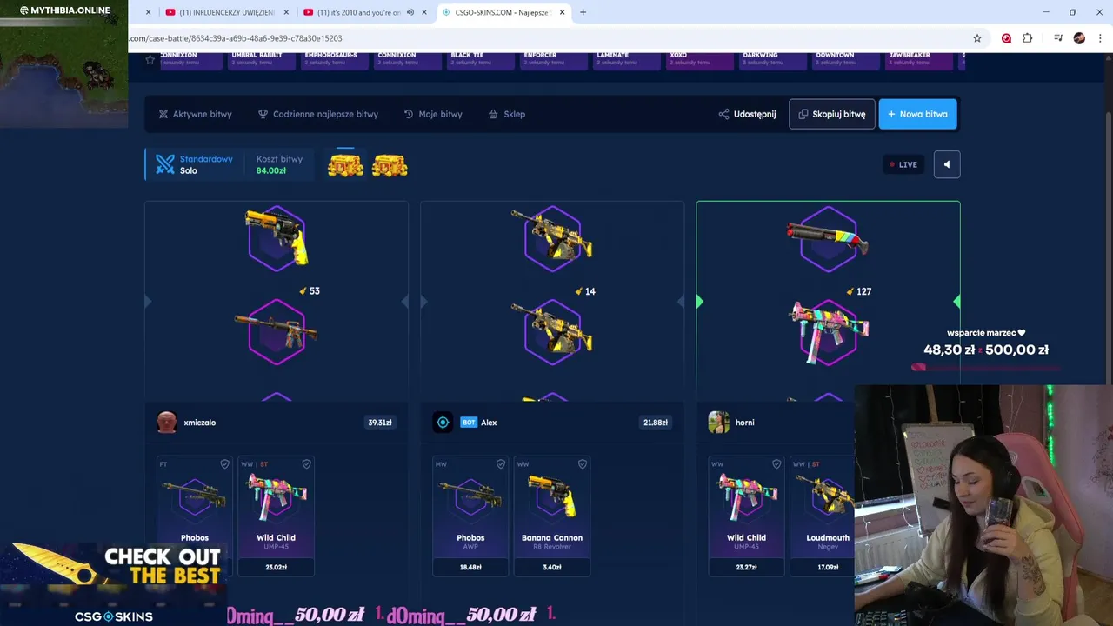
Task: Mute the battle sound speaker icon
Action: click(947, 164)
